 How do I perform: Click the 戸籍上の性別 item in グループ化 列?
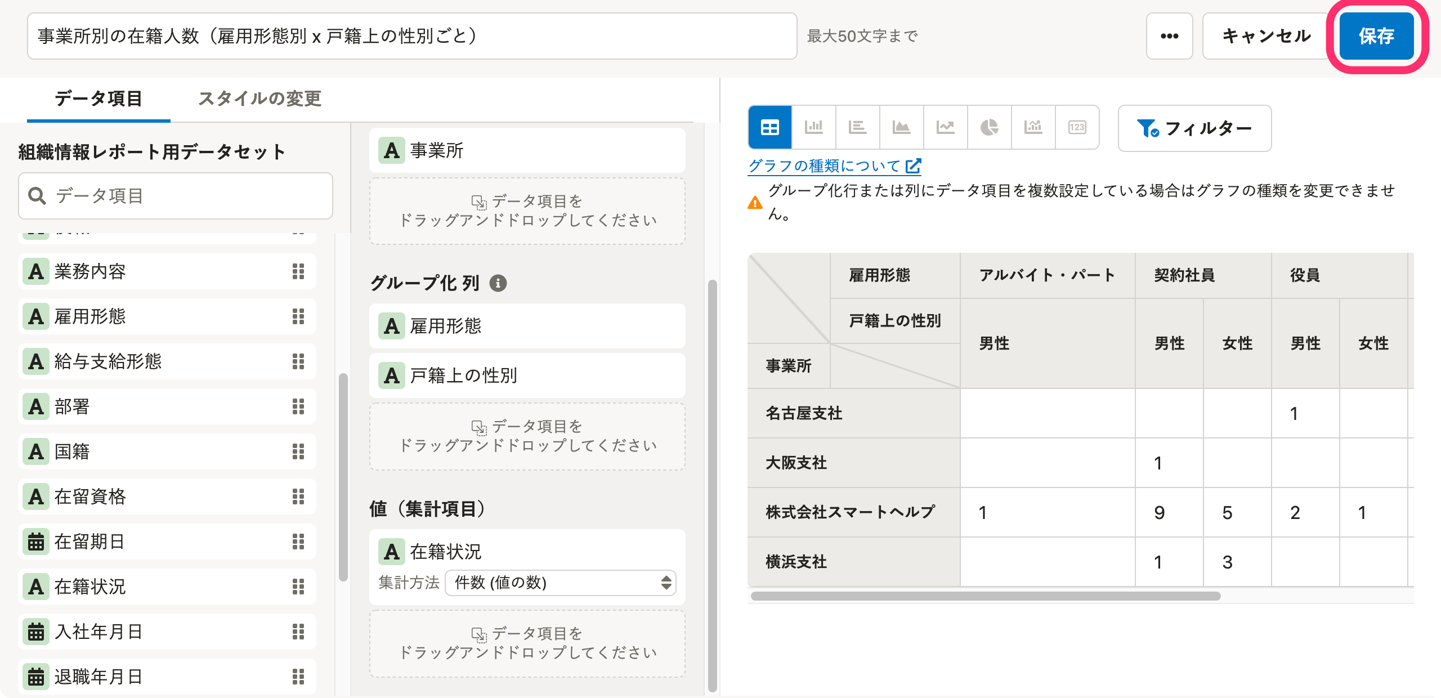(527, 375)
